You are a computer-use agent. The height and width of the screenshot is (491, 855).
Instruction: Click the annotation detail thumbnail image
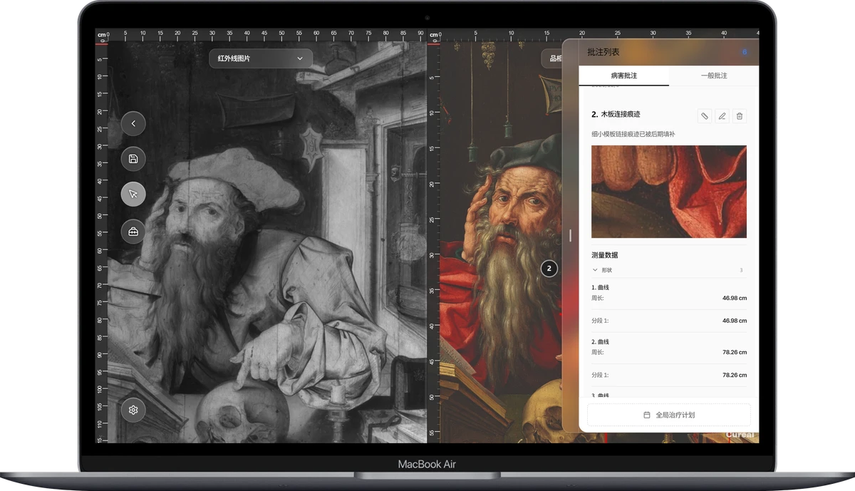668,192
